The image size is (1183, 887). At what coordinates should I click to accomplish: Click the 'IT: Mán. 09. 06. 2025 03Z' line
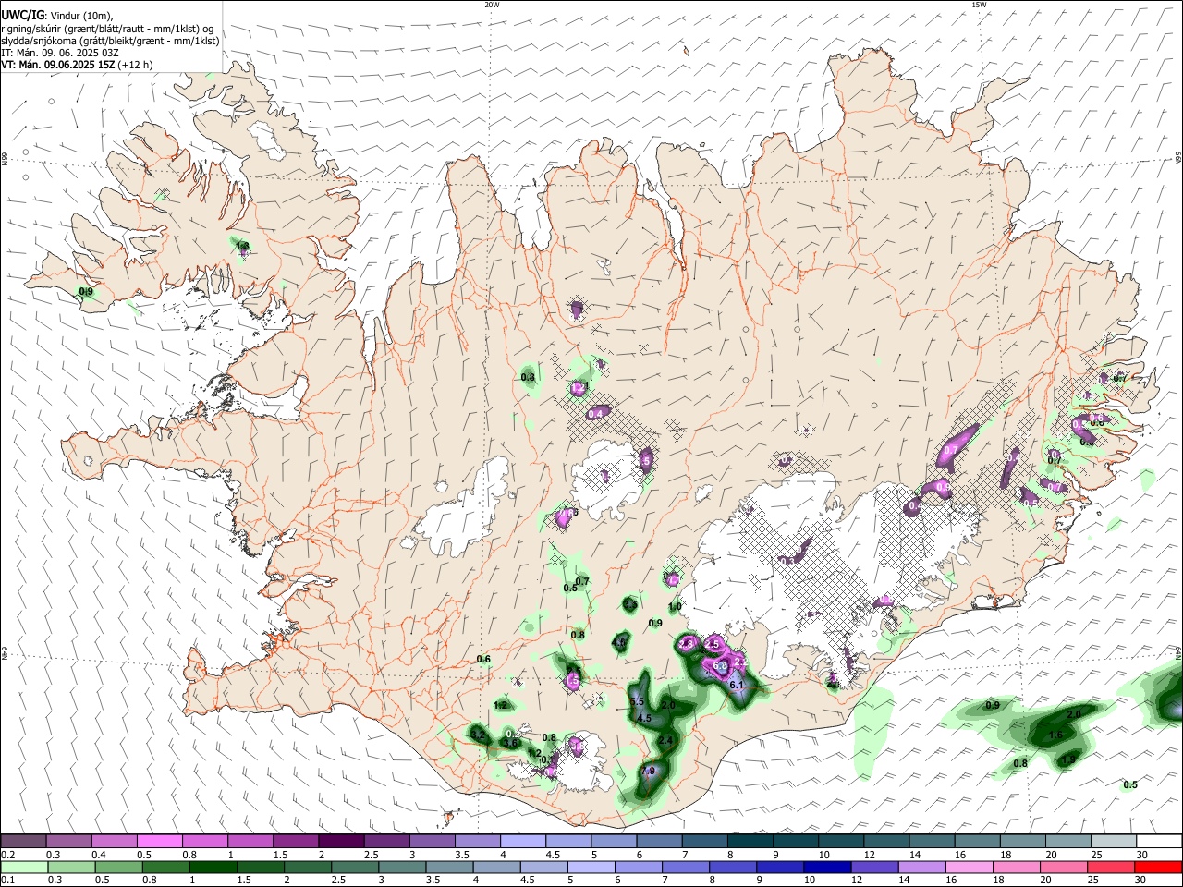(x=59, y=53)
